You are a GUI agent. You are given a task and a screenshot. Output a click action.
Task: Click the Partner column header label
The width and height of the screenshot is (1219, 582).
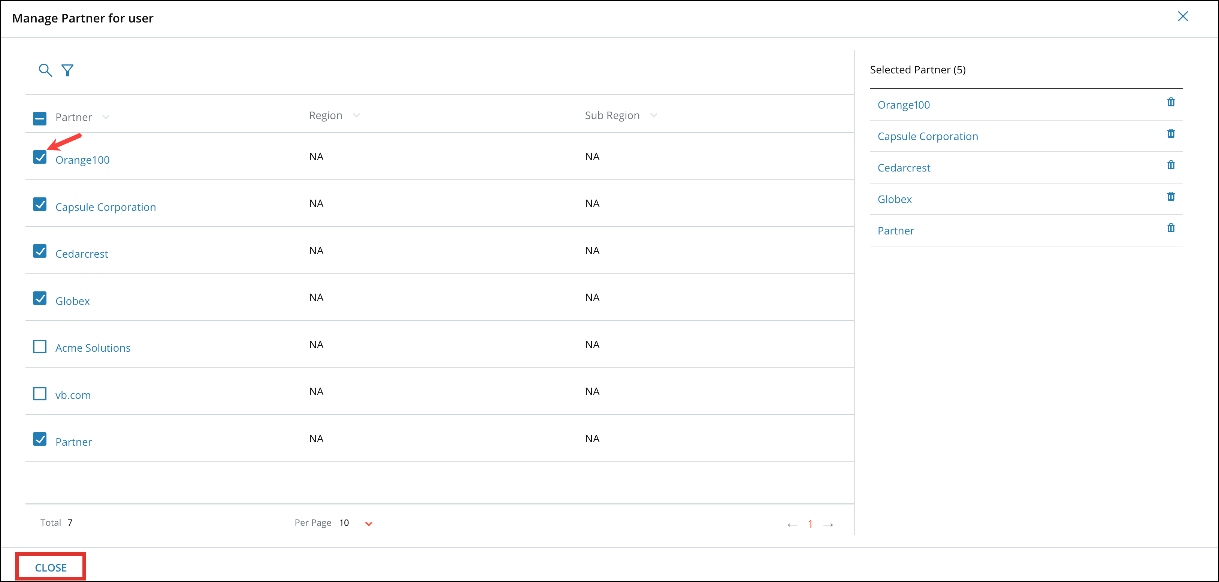point(74,117)
